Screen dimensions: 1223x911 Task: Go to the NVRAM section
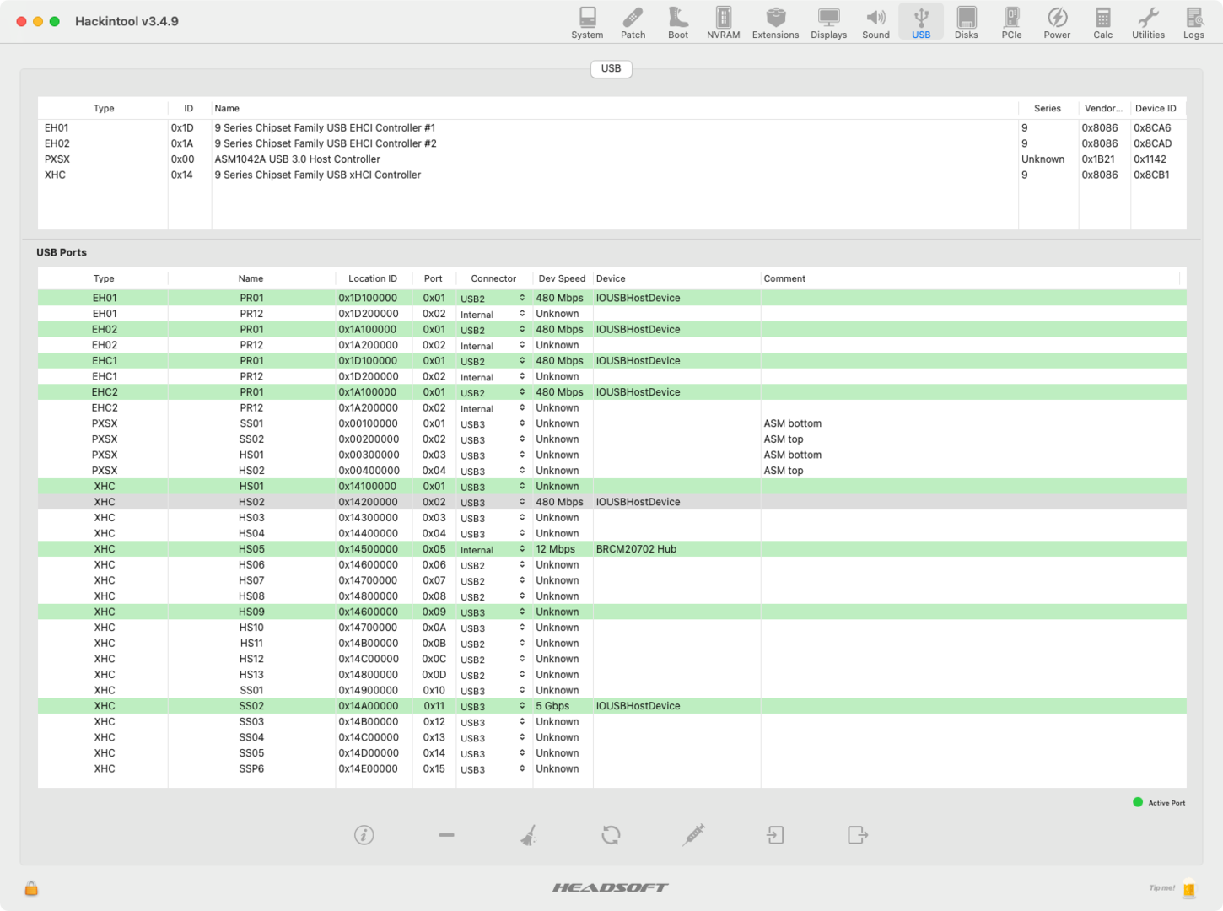(723, 23)
